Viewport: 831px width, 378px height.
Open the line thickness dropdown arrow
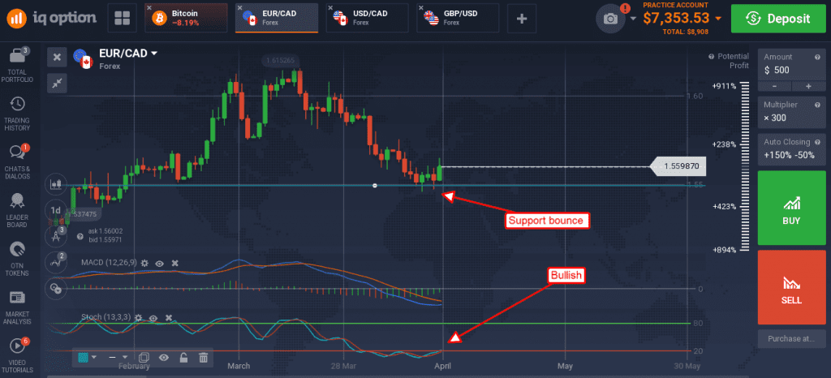pyautogui.click(x=125, y=358)
